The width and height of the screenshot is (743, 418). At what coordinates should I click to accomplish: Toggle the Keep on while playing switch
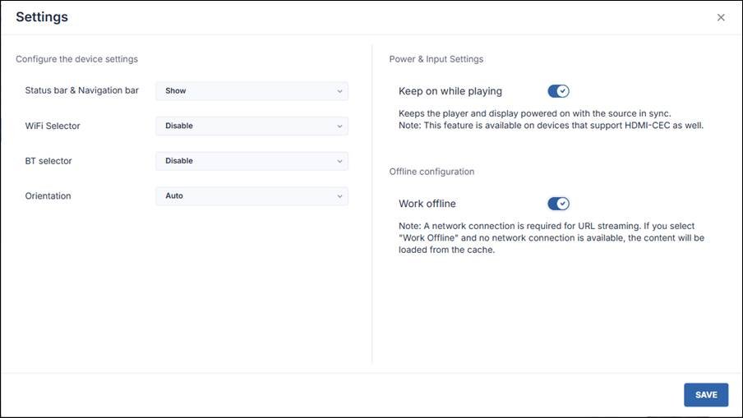click(x=558, y=91)
